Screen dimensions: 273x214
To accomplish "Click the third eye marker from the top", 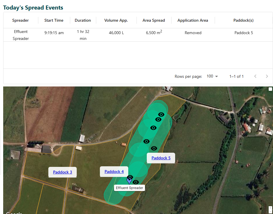I will click(x=153, y=128).
